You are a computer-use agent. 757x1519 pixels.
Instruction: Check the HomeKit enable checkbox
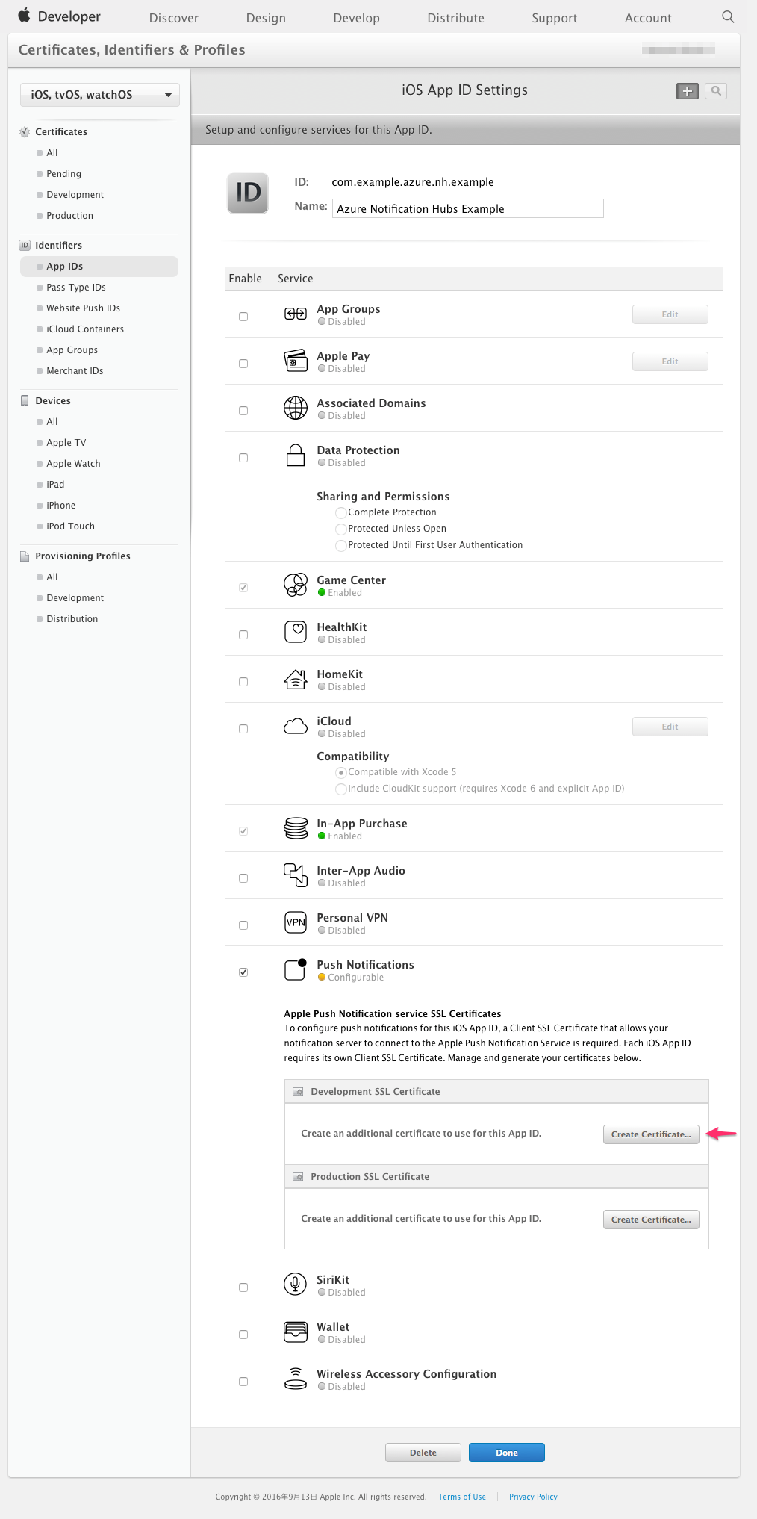tap(243, 680)
